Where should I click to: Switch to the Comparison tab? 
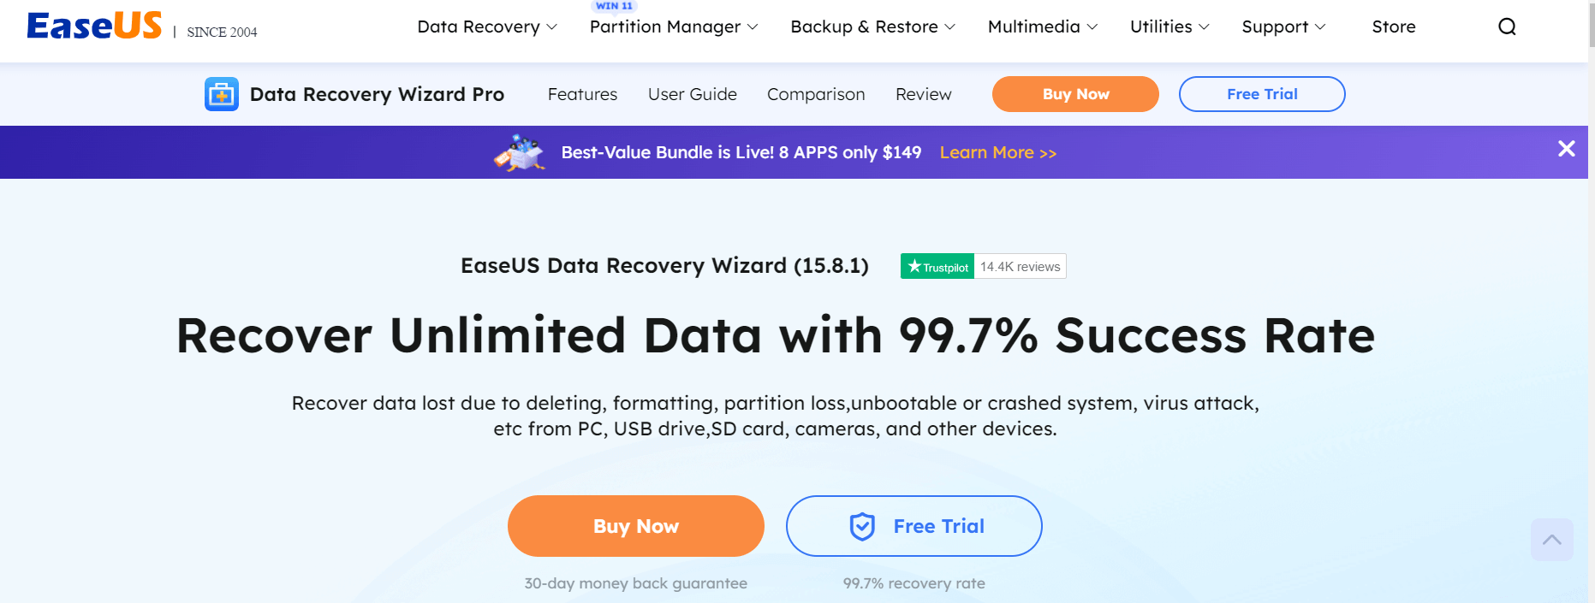(x=815, y=94)
